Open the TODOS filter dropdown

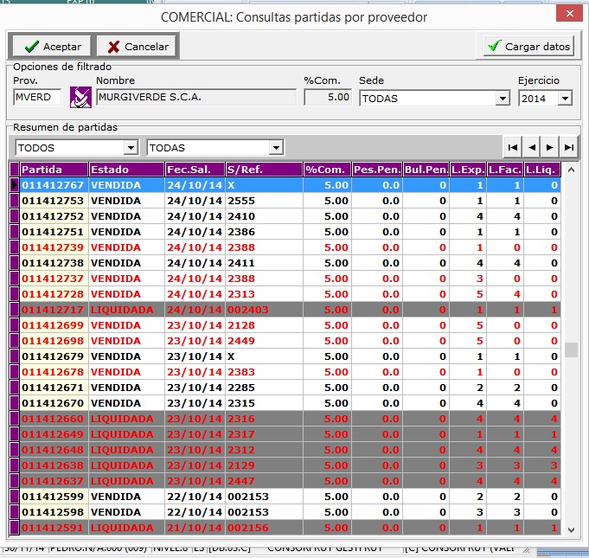(x=131, y=148)
